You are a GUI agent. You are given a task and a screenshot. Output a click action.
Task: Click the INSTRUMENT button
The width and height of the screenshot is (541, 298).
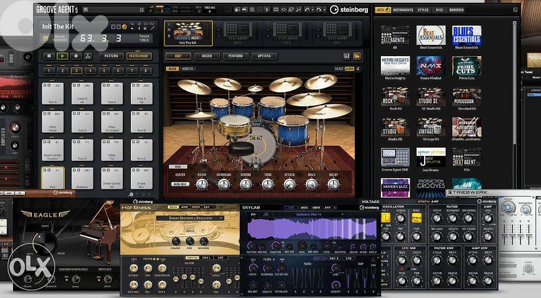(x=138, y=56)
